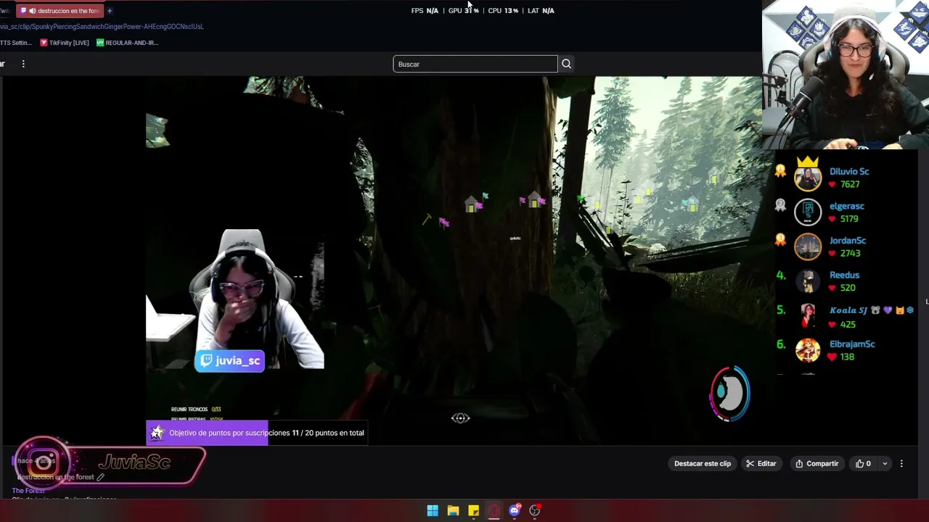Click elgerasc's avatar in the leaderboard

[808, 212]
